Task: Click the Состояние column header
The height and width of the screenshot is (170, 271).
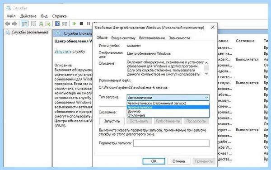Action: [245, 41]
